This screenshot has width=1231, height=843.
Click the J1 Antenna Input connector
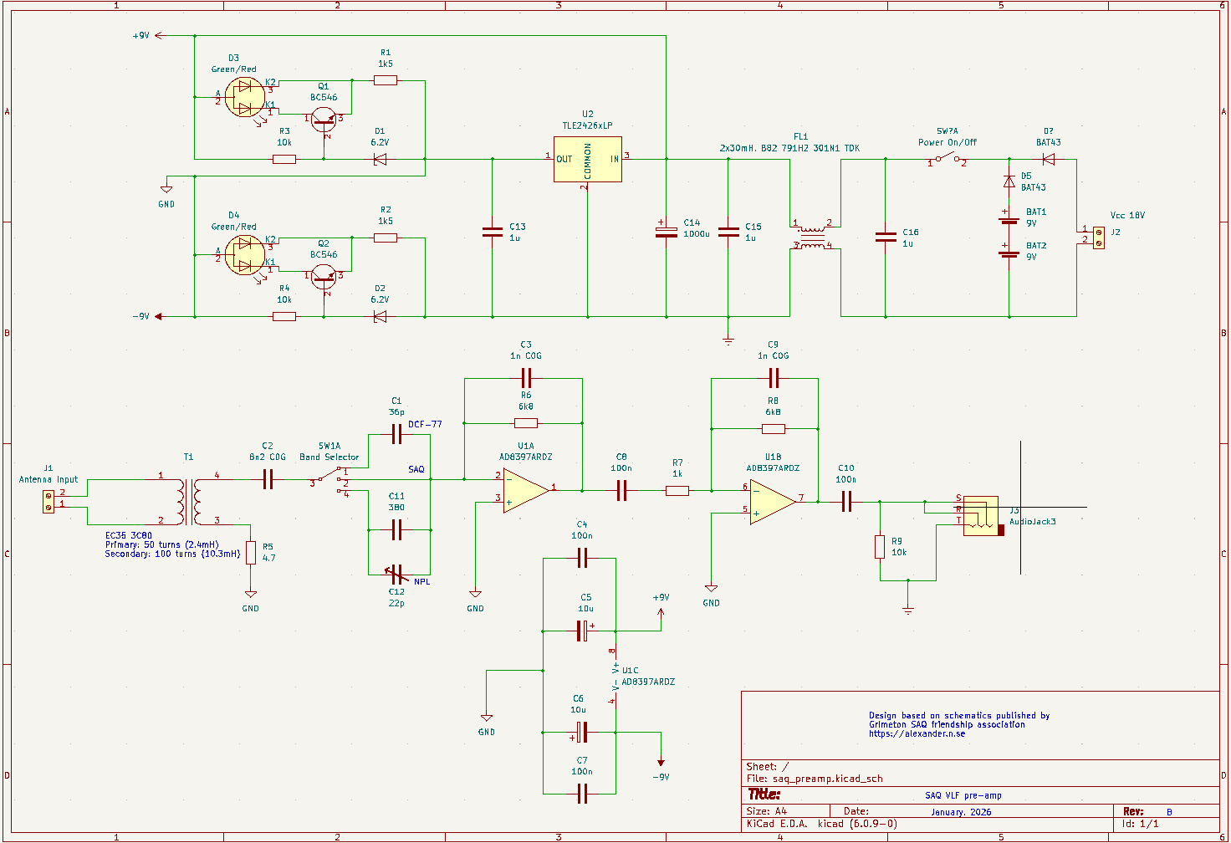coord(49,501)
